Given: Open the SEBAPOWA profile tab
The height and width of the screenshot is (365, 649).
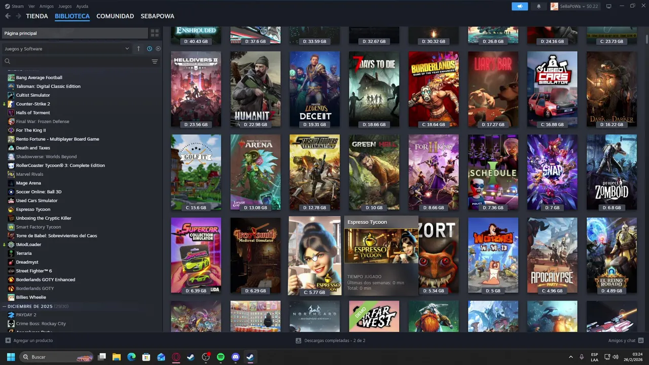Looking at the screenshot, I should pyautogui.click(x=157, y=16).
